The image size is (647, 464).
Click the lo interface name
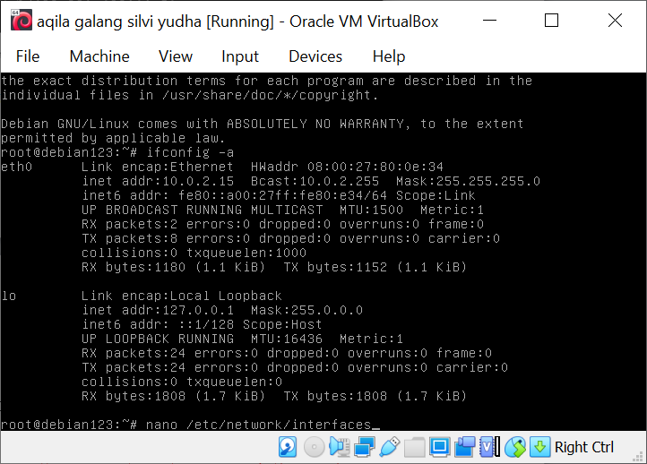point(9,296)
